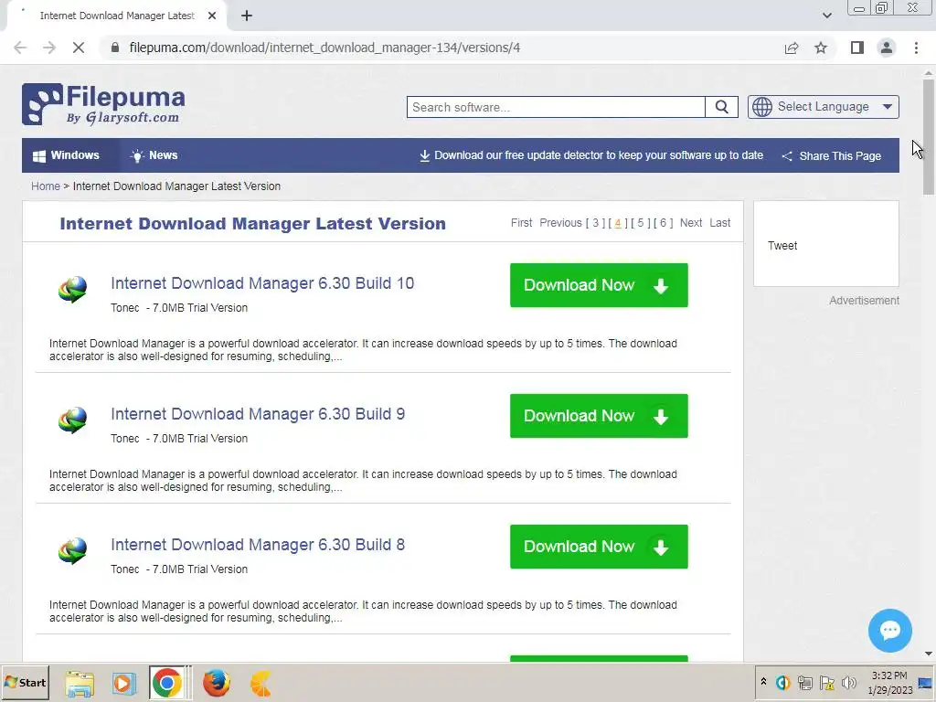This screenshot has width=936, height=702.
Task: Click the Tweet link
Action: pyautogui.click(x=782, y=246)
